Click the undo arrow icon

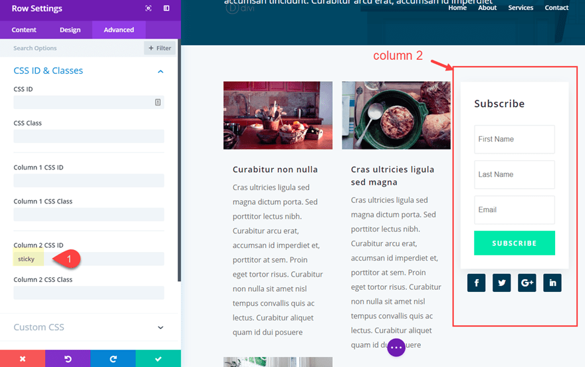point(68,358)
